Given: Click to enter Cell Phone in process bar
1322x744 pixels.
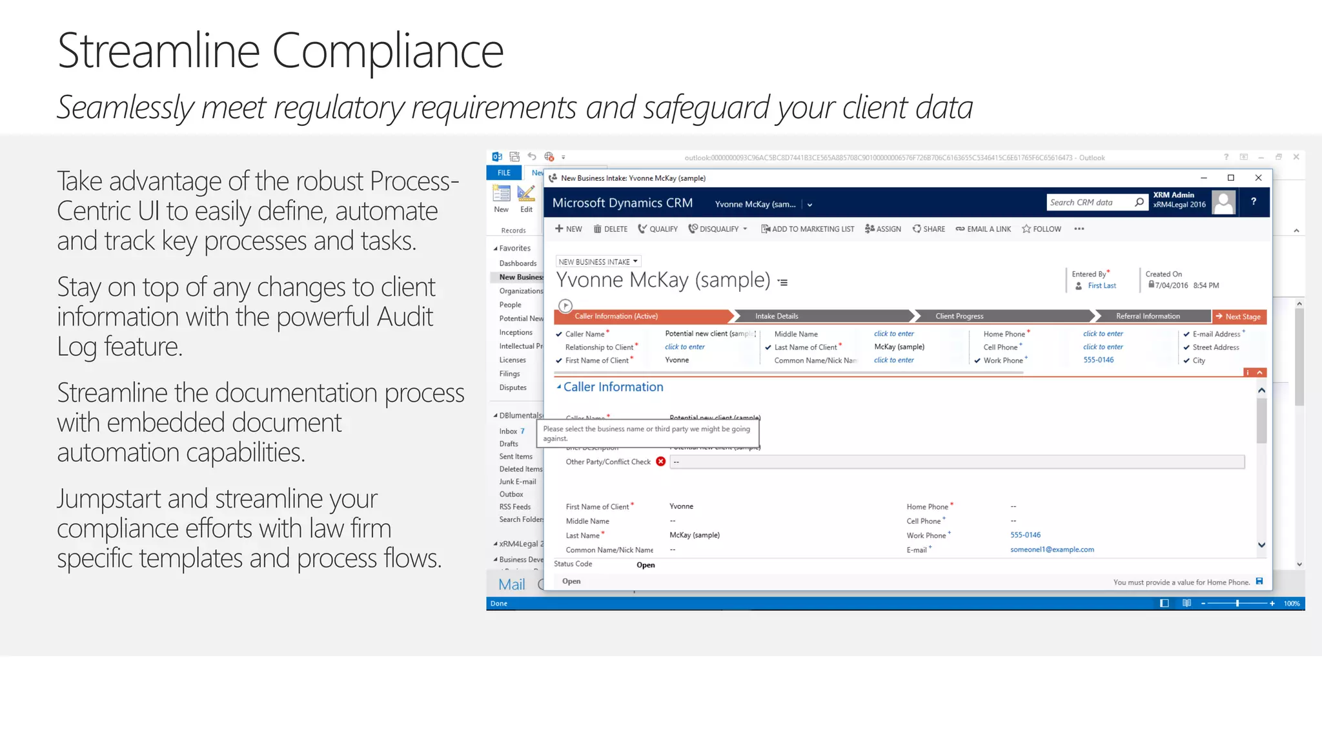Looking at the screenshot, I should point(1103,347).
